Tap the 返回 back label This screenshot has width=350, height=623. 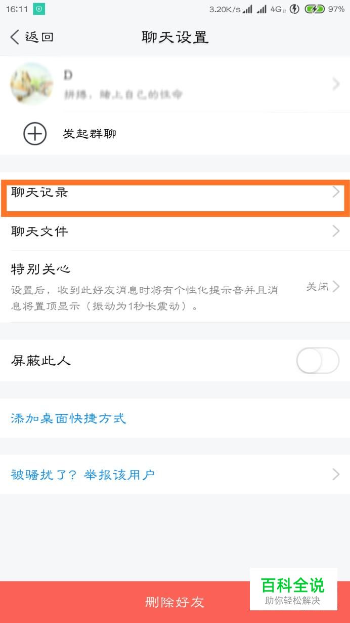pos(39,37)
